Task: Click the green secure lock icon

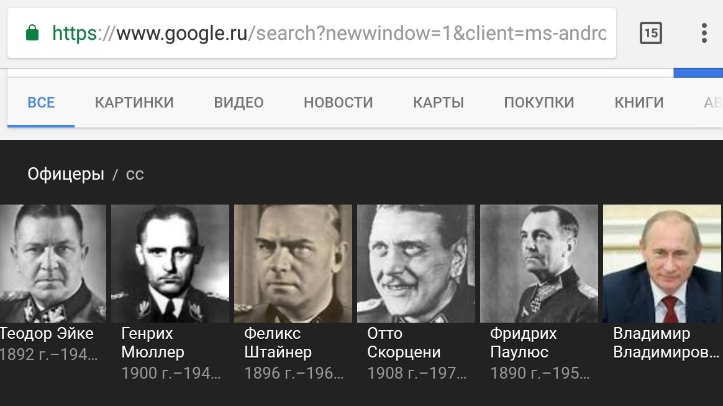Action: tap(32, 32)
